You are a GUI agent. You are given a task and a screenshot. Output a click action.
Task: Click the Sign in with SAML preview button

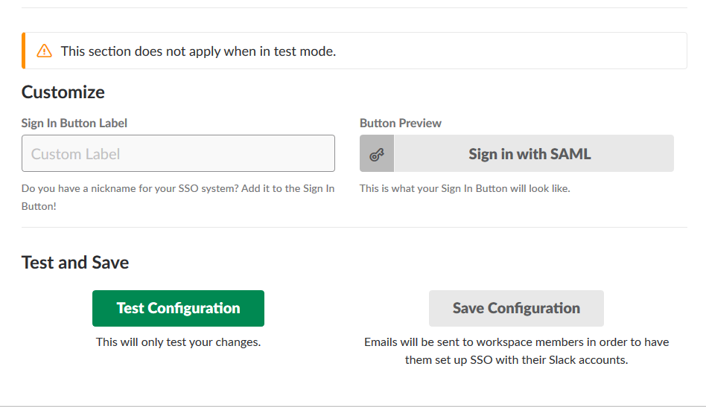(x=517, y=153)
